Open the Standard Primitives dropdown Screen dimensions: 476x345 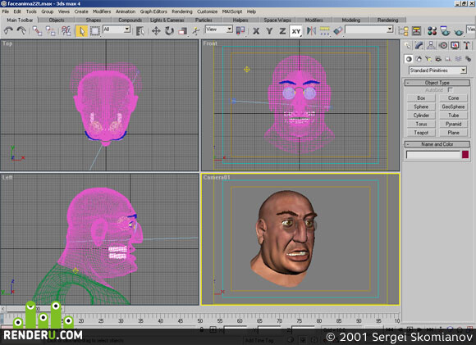(x=437, y=70)
